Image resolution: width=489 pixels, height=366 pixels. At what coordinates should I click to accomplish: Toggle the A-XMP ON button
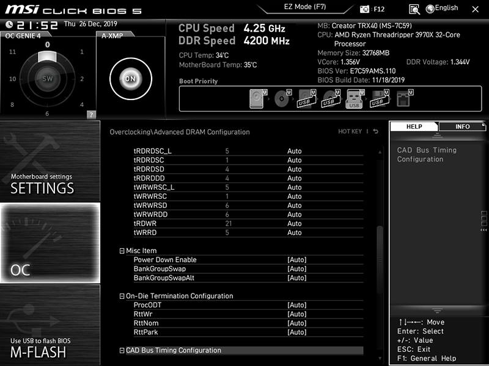(x=131, y=79)
